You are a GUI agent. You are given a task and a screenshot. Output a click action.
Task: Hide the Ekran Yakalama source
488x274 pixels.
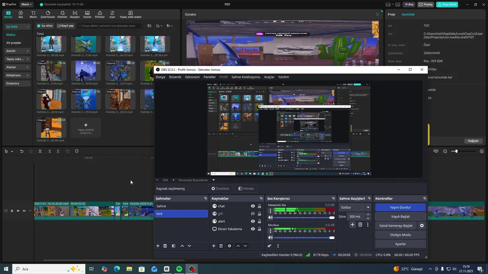pyautogui.click(x=253, y=229)
